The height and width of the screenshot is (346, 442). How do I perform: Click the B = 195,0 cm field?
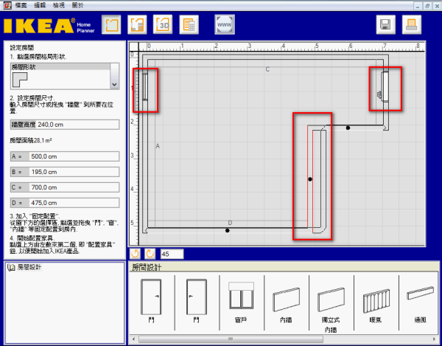click(x=65, y=172)
